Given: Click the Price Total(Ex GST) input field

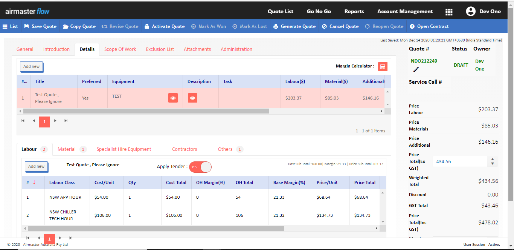Looking at the screenshot, I should pos(461,161).
